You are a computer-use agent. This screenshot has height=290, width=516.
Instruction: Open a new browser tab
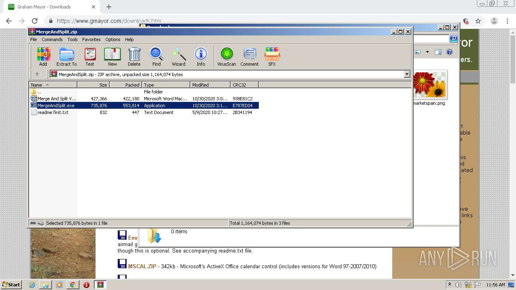pos(109,7)
